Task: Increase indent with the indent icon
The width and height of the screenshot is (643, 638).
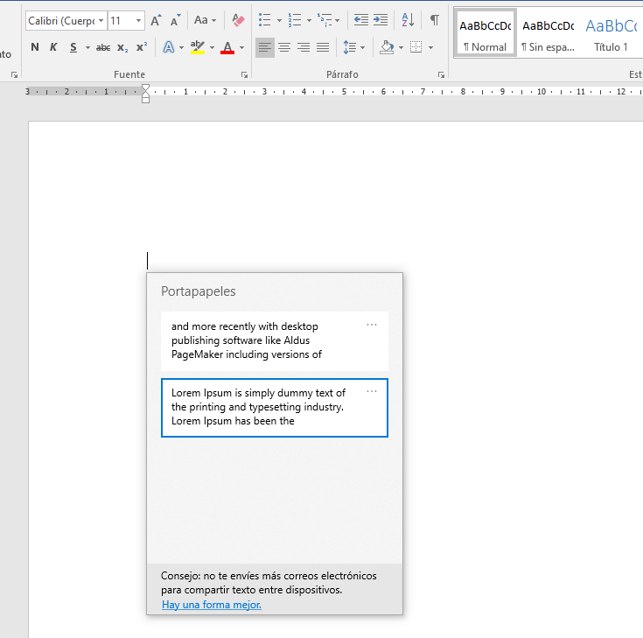Action: point(381,20)
